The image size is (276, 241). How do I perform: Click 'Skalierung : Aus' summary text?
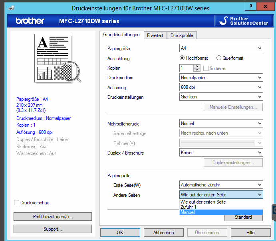[32, 146]
